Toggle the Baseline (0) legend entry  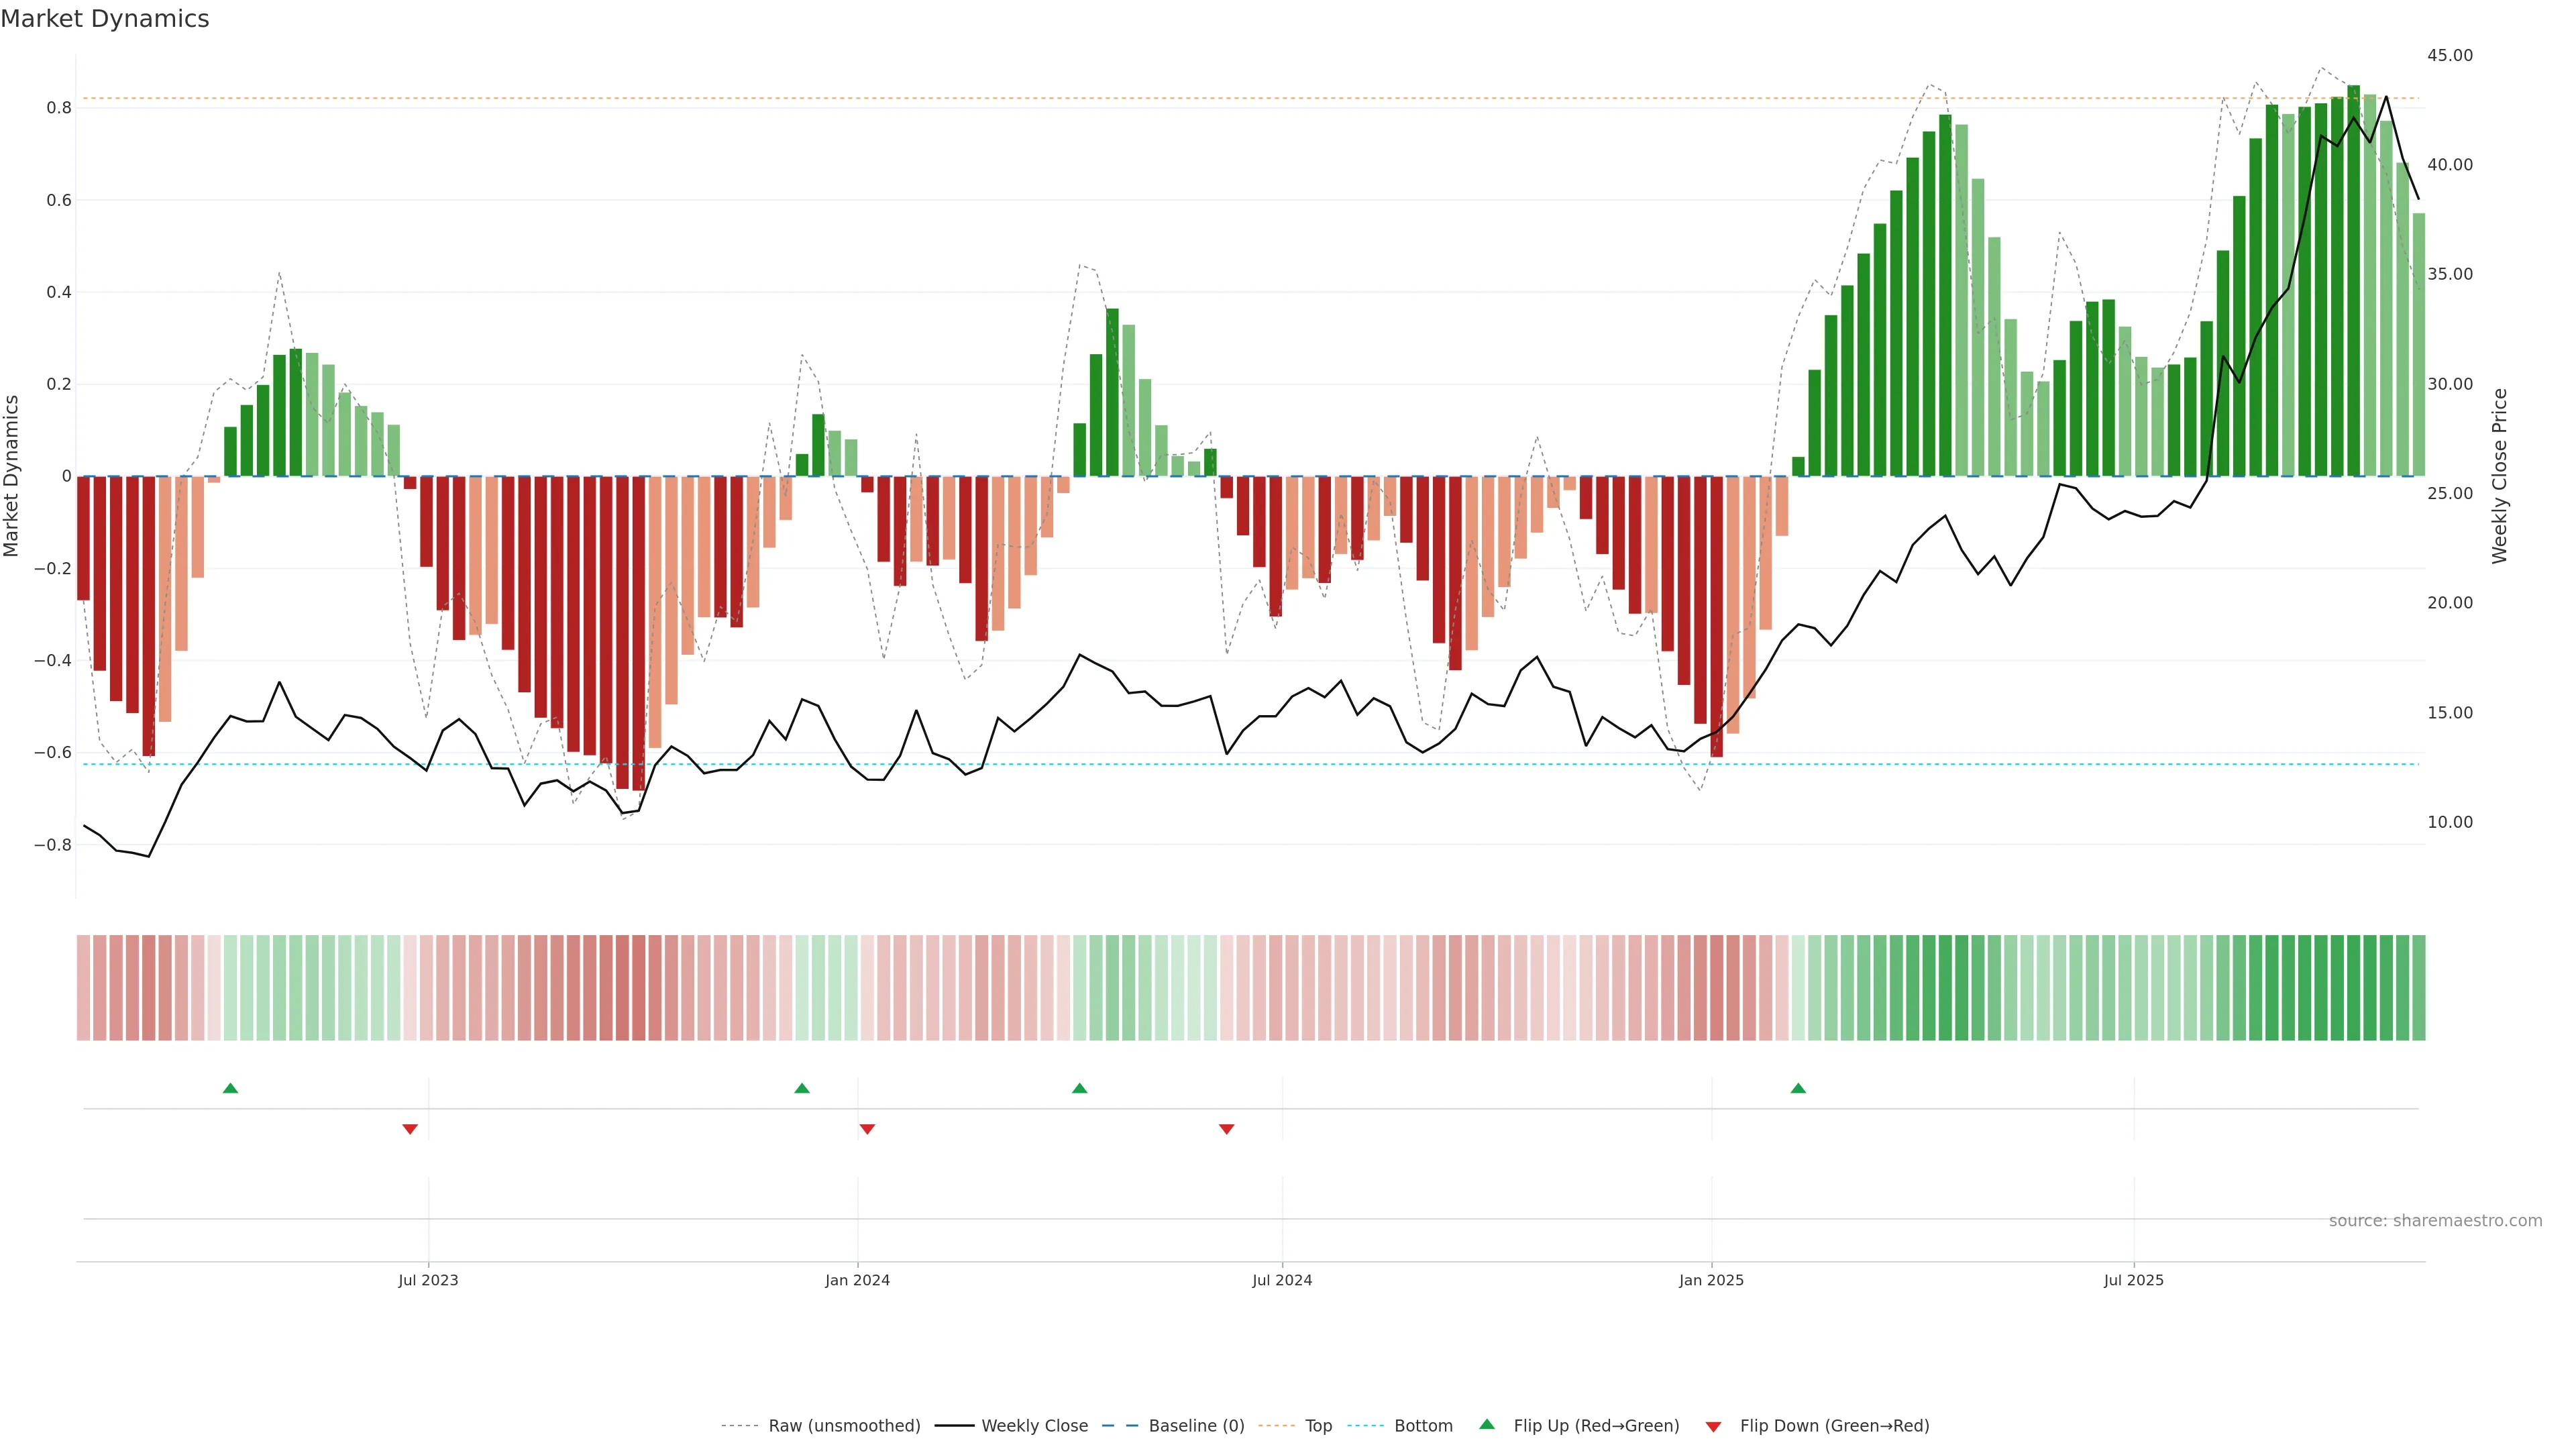[1196, 1426]
